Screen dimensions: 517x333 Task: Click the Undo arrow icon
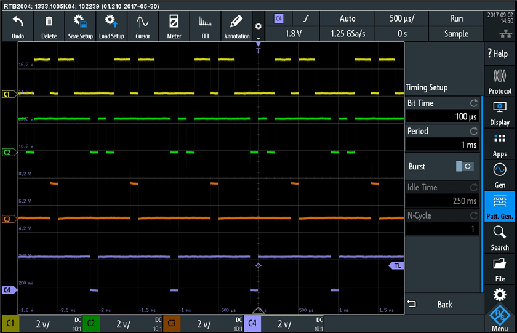click(18, 23)
